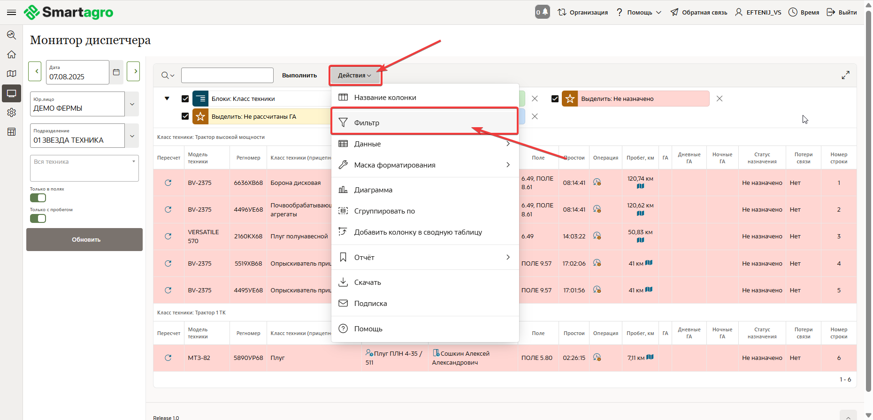Open the 'Подразделение' dropdown list

[132, 136]
